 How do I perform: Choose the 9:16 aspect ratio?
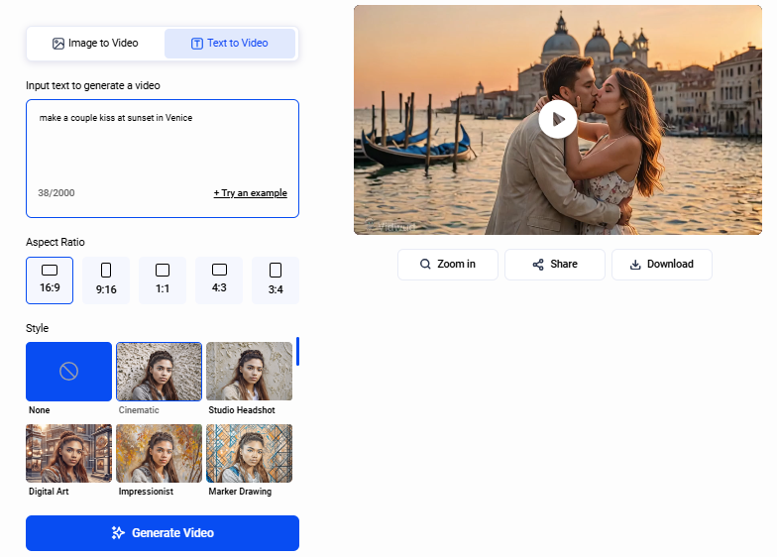click(106, 279)
